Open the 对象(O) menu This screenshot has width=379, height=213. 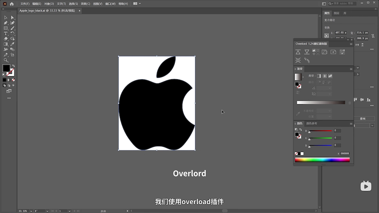pyautogui.click(x=49, y=4)
